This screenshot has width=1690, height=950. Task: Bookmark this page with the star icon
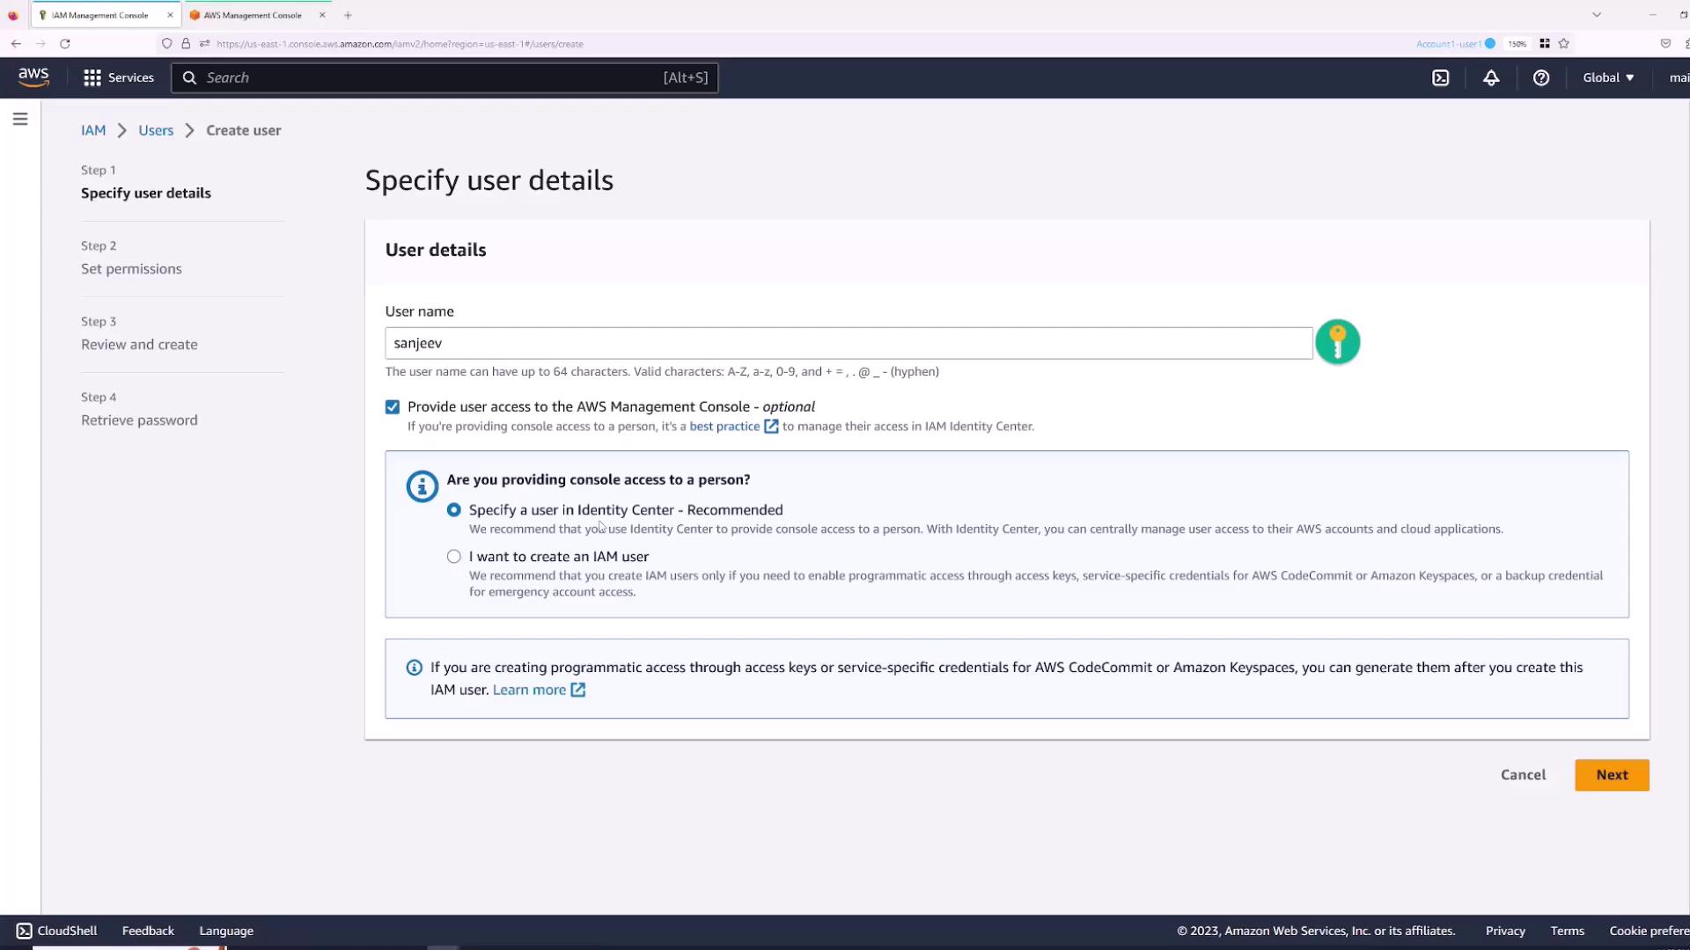point(1564,43)
